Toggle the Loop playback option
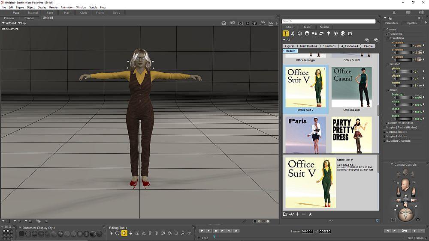Viewport: 429px width, 241px height. (x=199, y=238)
